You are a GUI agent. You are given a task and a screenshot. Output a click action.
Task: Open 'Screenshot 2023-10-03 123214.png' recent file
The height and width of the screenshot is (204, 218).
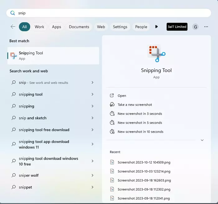tap(144, 171)
